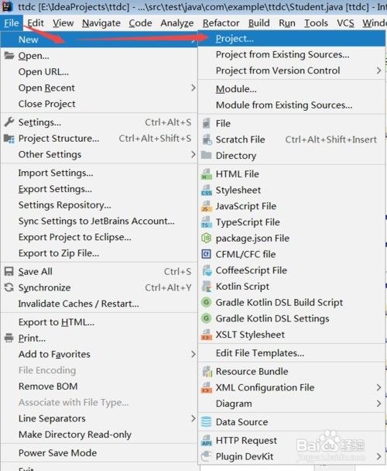Click the Settings wrench icon
The width and height of the screenshot is (387, 471).
point(9,122)
